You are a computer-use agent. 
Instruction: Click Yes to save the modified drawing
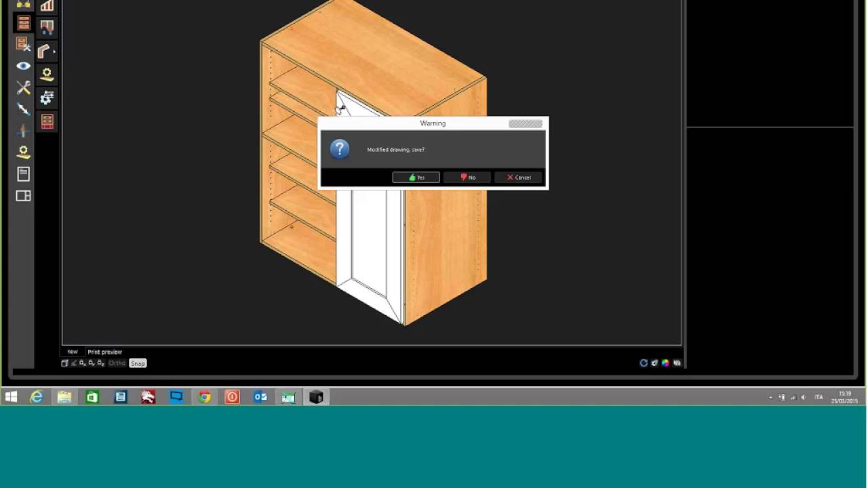click(416, 178)
